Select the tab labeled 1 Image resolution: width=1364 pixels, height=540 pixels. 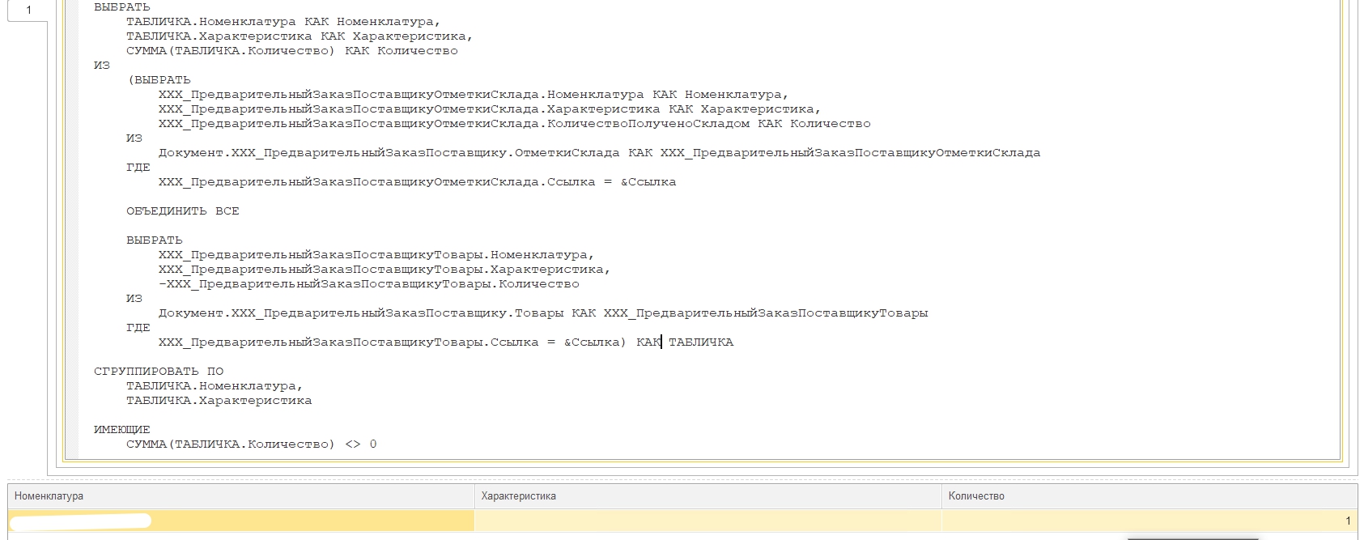coord(28,11)
